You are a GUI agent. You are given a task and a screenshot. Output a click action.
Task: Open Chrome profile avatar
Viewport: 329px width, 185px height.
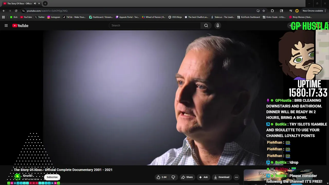[x=297, y=11]
